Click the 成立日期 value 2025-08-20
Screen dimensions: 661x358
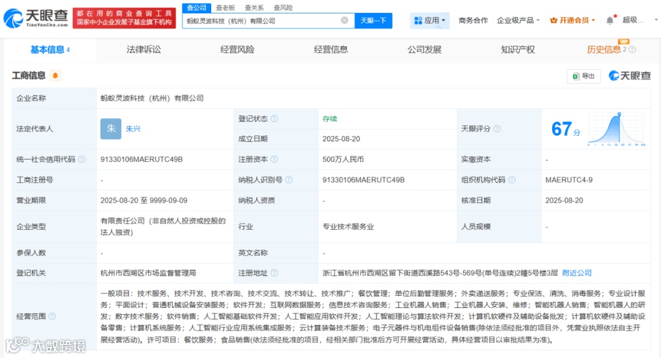coord(341,139)
